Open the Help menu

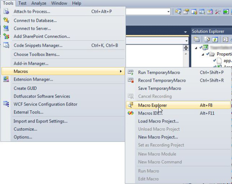[77, 3]
